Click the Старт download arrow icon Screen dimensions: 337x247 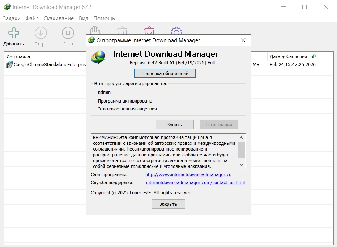click(40, 33)
